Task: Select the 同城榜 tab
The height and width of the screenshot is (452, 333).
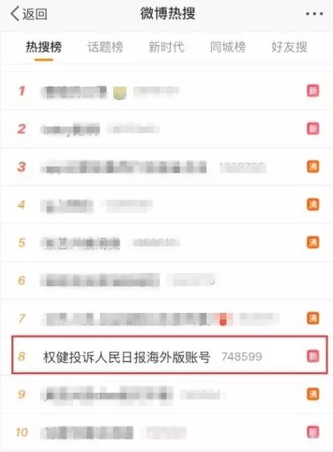Action: point(228,47)
